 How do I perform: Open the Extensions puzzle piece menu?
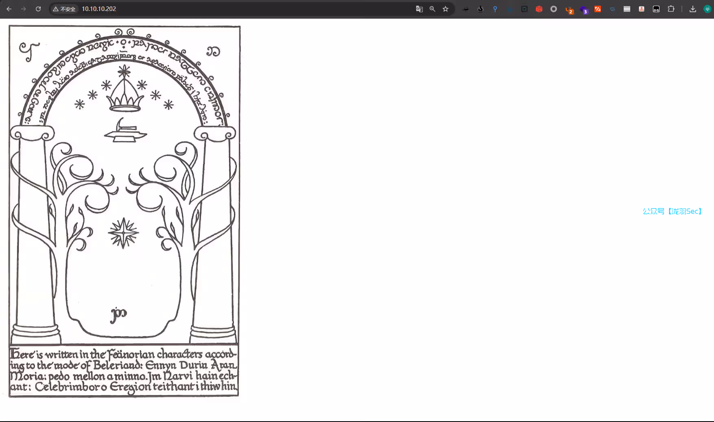click(x=671, y=9)
